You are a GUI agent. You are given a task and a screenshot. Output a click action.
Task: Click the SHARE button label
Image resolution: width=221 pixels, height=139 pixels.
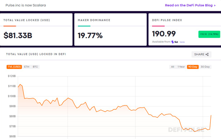[x=199, y=54]
